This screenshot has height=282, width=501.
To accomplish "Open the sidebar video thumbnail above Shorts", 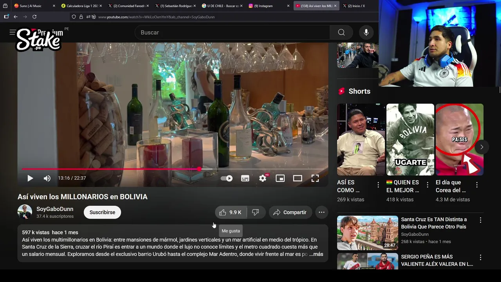I will click(358, 55).
